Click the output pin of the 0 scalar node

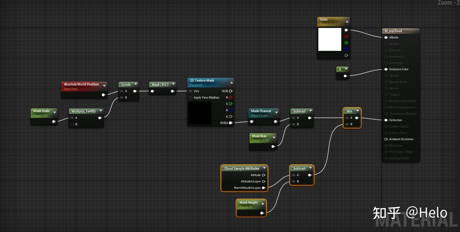346,76
